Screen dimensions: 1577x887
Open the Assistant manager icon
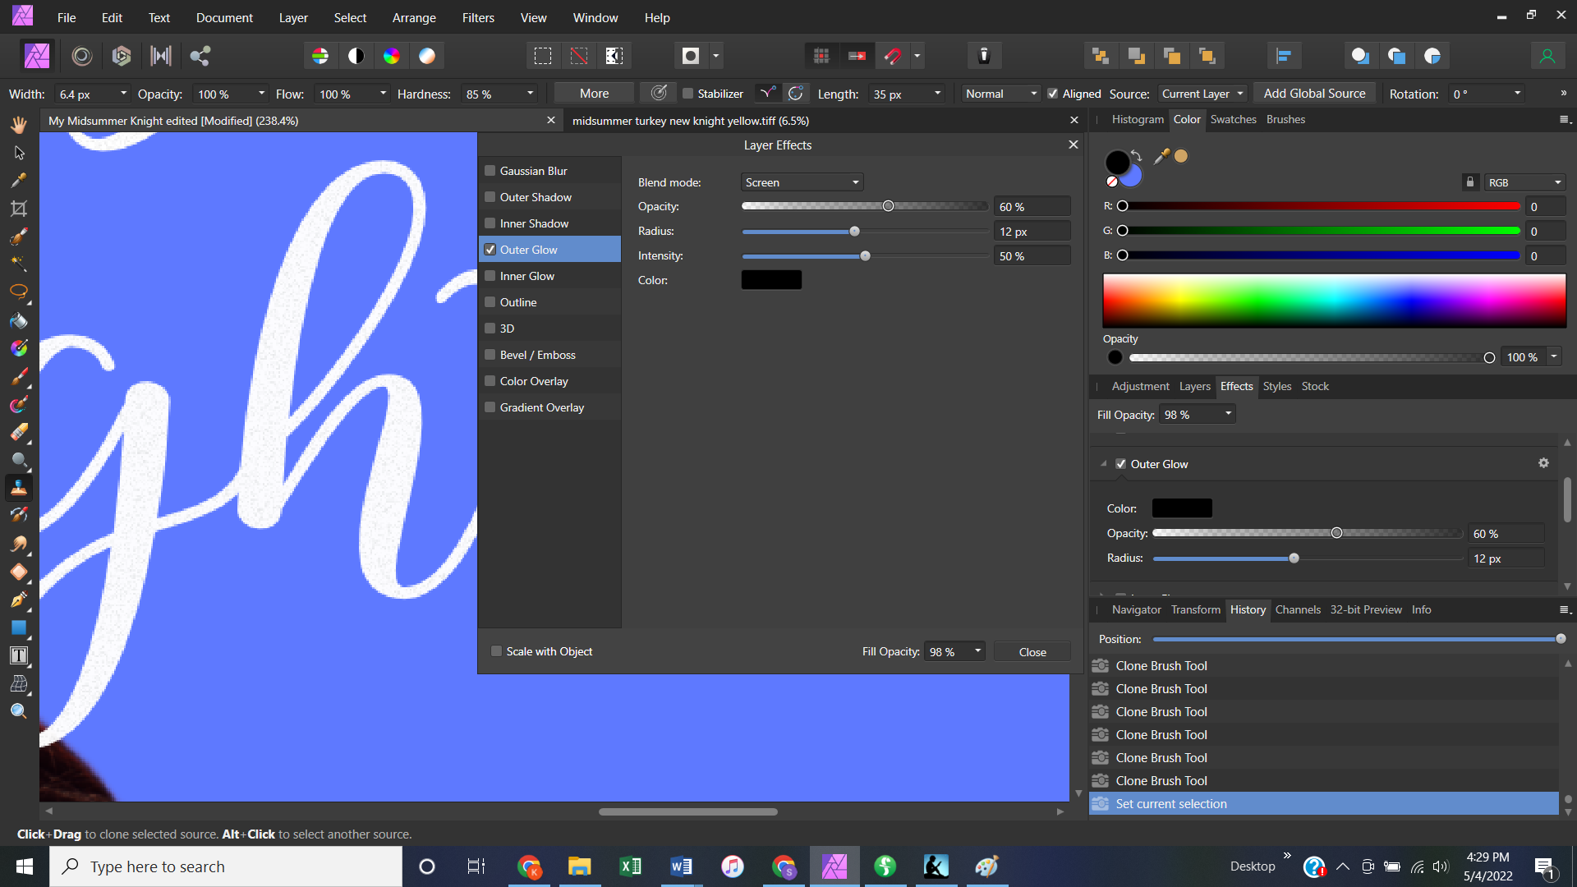(983, 56)
